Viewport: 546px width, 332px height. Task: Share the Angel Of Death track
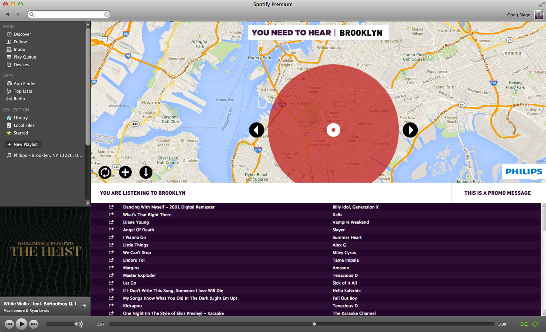point(111,230)
